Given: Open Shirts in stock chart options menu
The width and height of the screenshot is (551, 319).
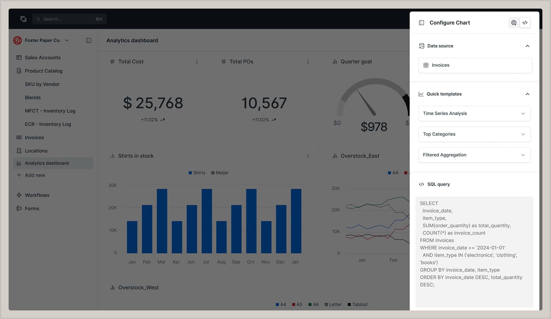Looking at the screenshot, I should 308,156.
